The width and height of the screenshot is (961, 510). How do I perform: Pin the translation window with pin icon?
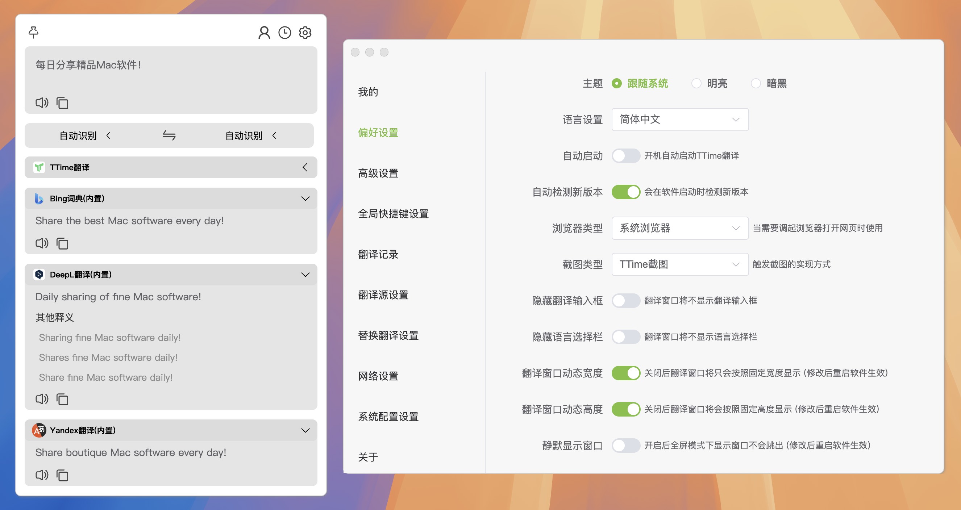coord(34,33)
